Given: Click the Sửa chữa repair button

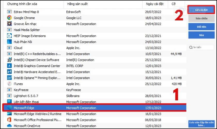Looking at the screenshot, I should pyautogui.click(x=201, y=18).
